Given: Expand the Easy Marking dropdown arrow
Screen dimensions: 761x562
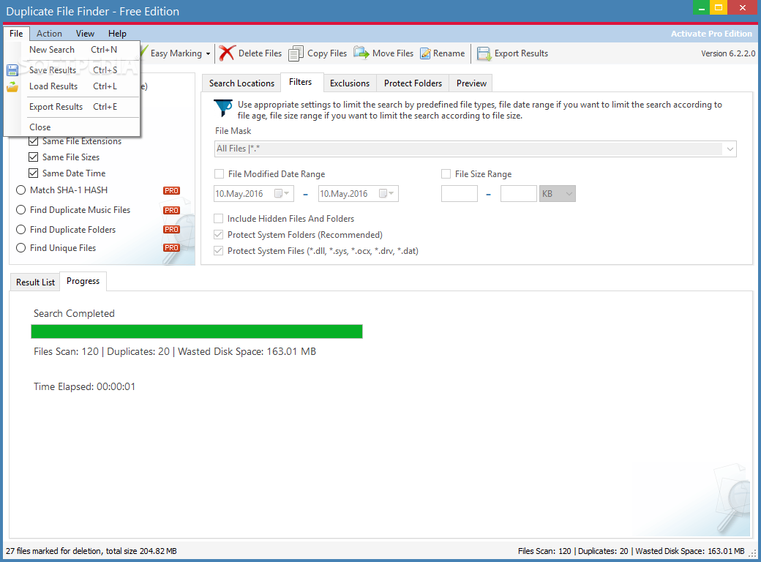Looking at the screenshot, I should coord(209,54).
